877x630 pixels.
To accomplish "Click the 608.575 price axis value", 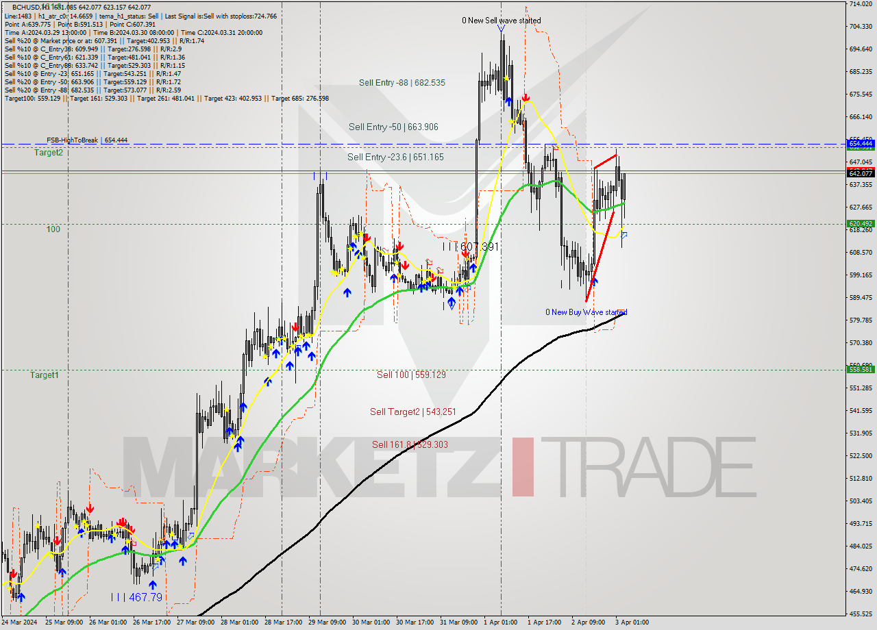I will (x=861, y=252).
